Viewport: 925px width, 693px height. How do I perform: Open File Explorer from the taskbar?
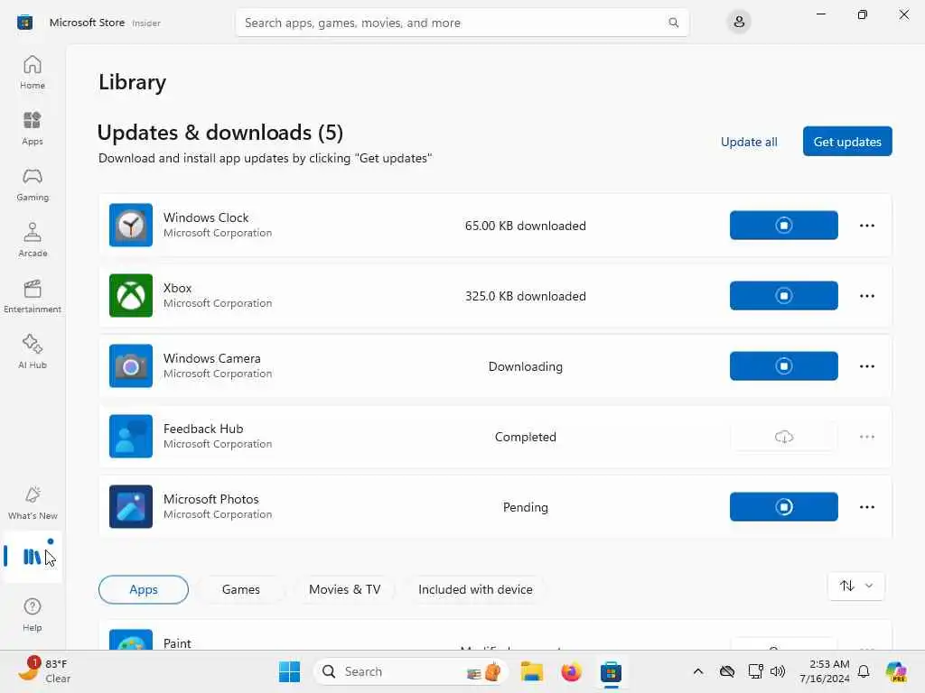pyautogui.click(x=531, y=671)
